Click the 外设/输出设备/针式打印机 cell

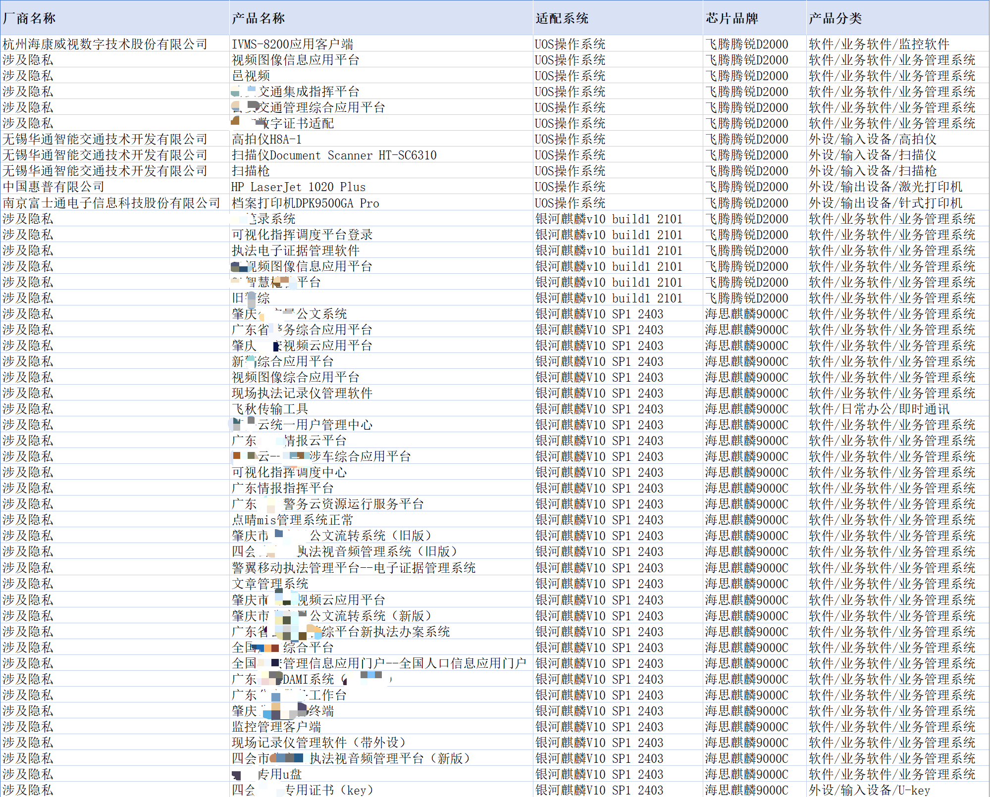886,203
